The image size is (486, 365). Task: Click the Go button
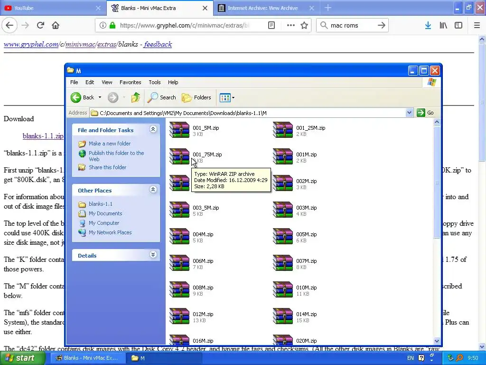click(x=425, y=113)
